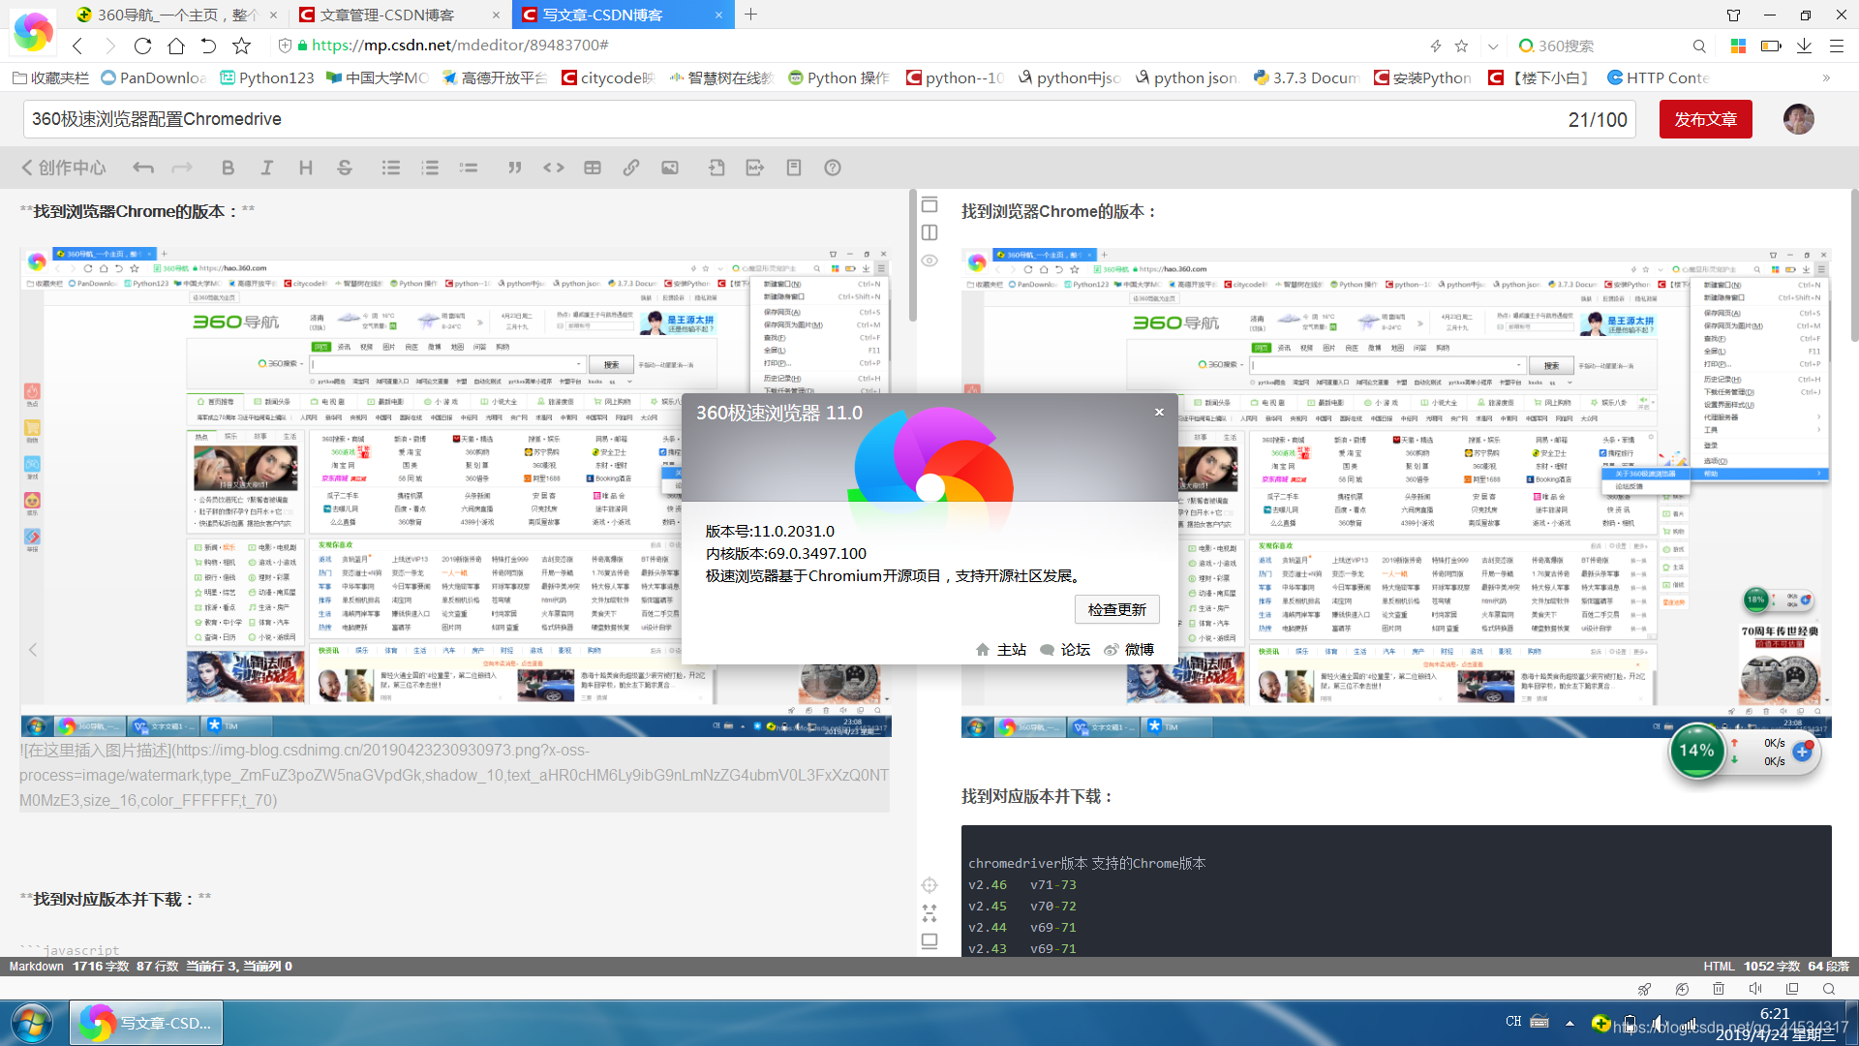Viewport: 1859px width, 1046px height.
Task: Click the 360搜索 search box
Action: click(1612, 46)
